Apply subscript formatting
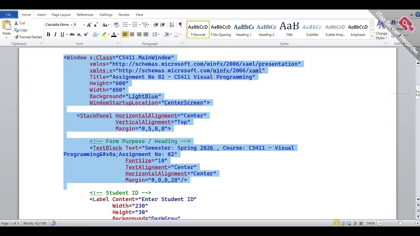The width and height of the screenshot is (420, 236). (x=79, y=34)
